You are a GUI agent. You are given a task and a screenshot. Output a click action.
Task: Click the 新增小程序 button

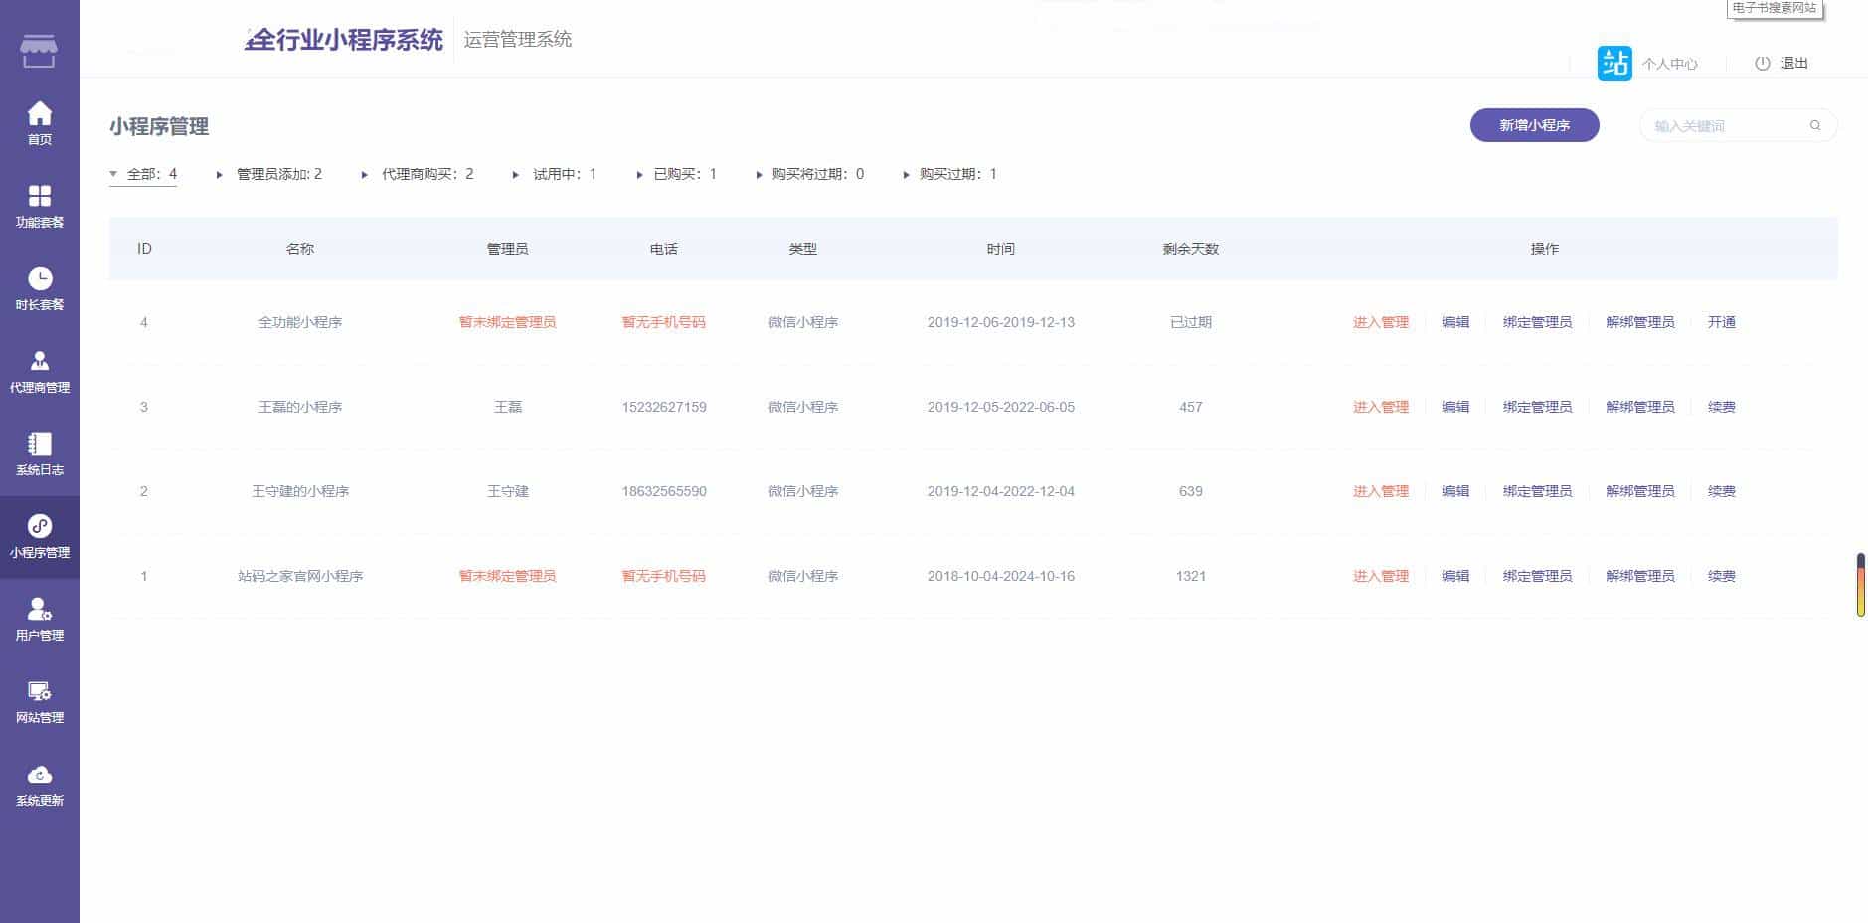pyautogui.click(x=1534, y=125)
